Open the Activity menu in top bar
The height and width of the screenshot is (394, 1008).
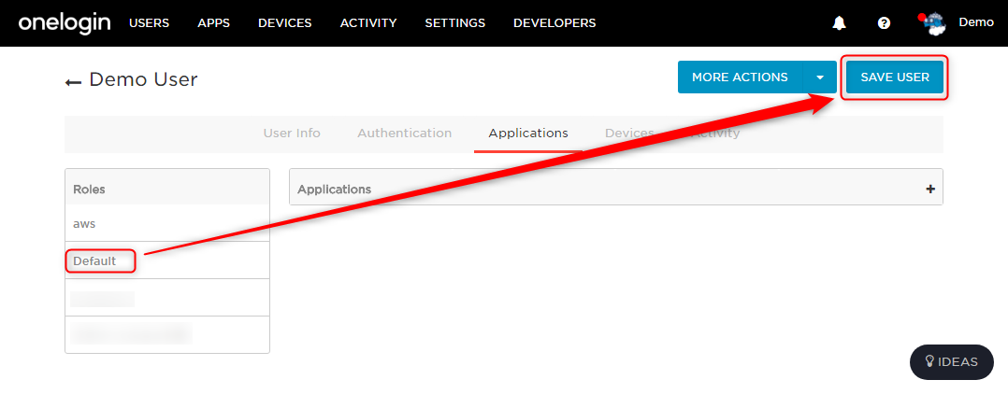pyautogui.click(x=368, y=23)
